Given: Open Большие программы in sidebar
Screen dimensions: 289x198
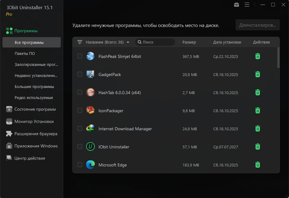Looking at the screenshot, I should tap(34, 86).
